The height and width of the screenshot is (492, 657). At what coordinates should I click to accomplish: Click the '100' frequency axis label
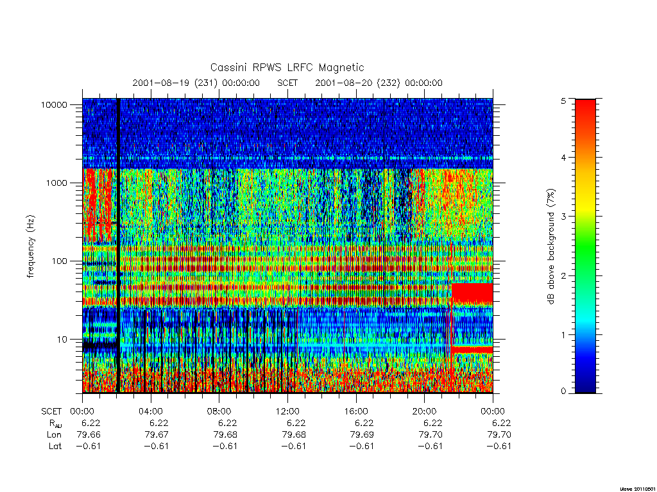[x=60, y=261]
